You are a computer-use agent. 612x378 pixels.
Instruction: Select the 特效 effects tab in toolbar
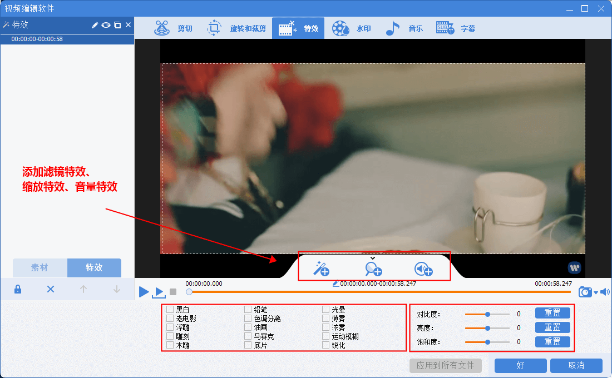point(298,28)
